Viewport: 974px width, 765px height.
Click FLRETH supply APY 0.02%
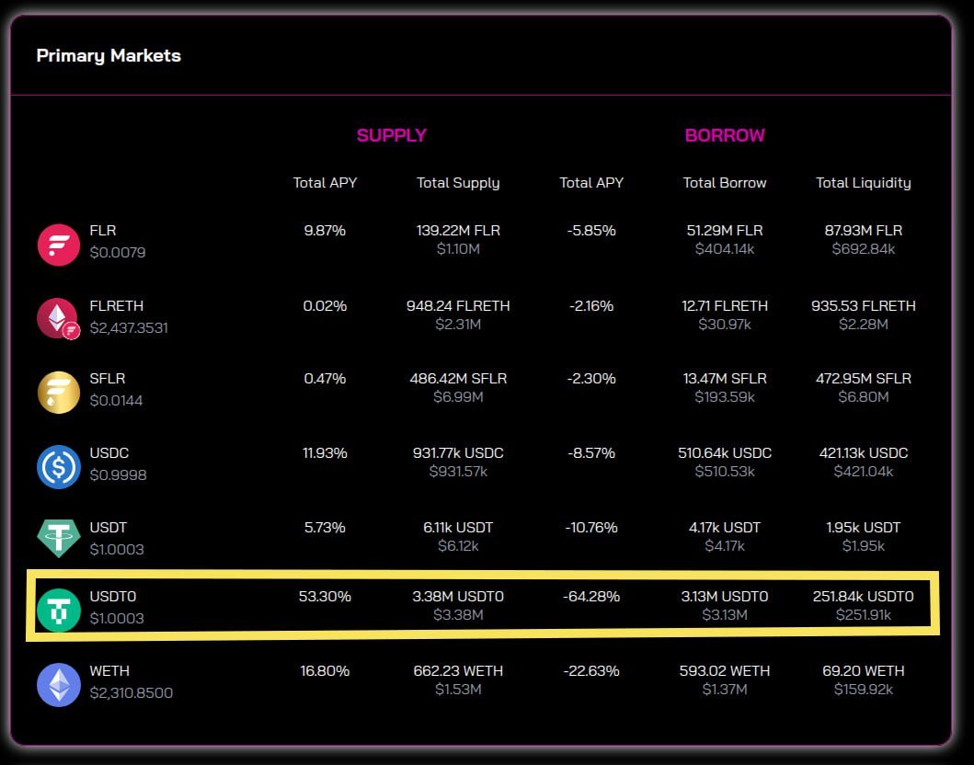point(325,306)
